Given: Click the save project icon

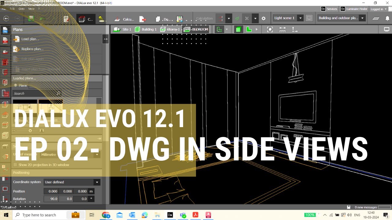Looking at the screenshot, I should click(x=31, y=19).
